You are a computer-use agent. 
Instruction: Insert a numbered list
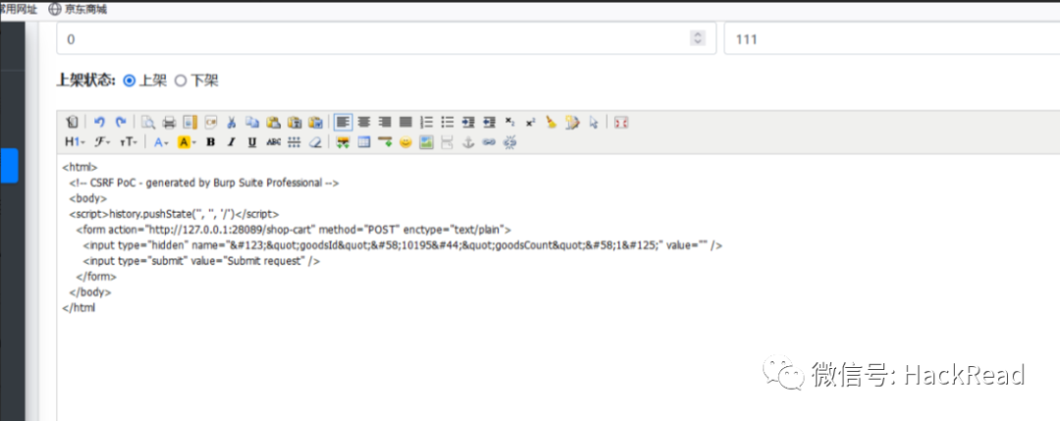[427, 123]
